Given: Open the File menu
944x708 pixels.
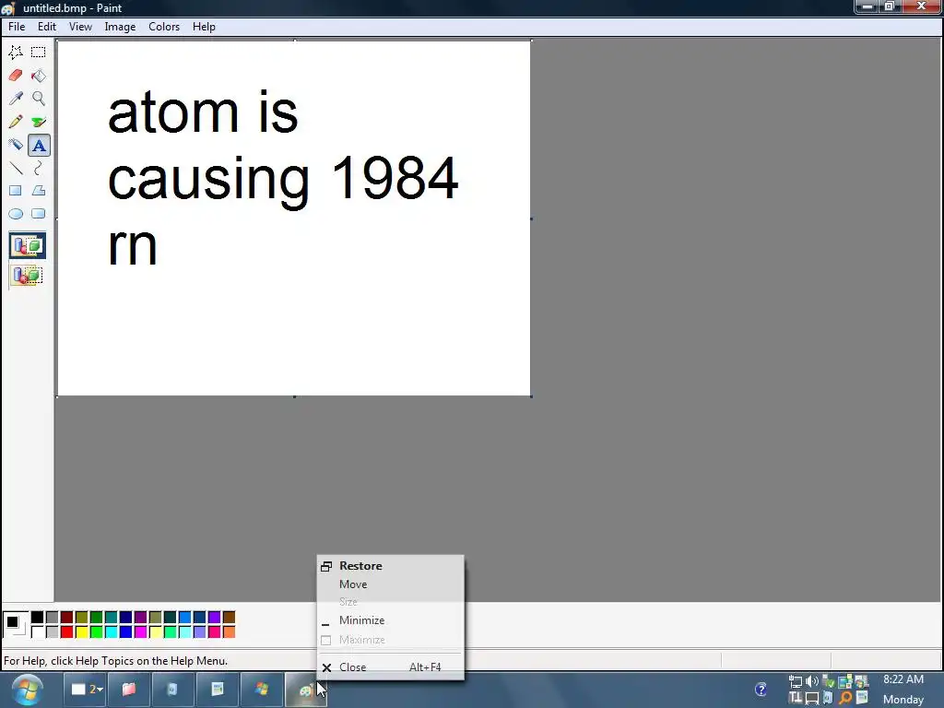Looking at the screenshot, I should (17, 27).
